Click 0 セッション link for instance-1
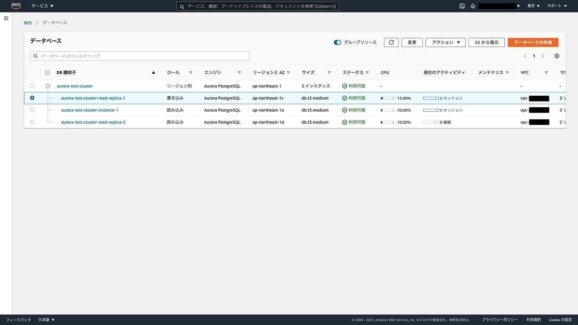The height and width of the screenshot is (325, 578). point(451,110)
